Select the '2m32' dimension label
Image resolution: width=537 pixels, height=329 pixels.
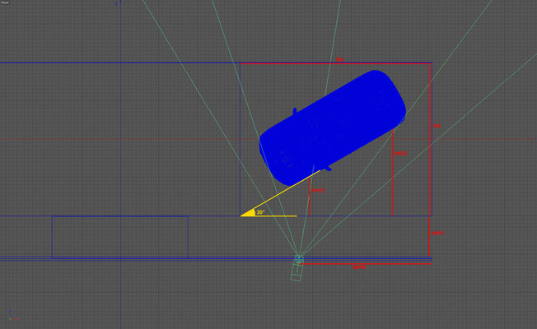click(400, 153)
